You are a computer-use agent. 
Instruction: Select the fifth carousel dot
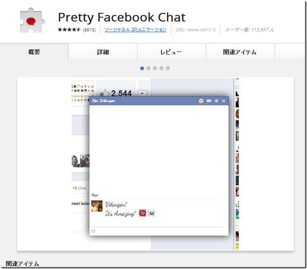tap(168, 68)
